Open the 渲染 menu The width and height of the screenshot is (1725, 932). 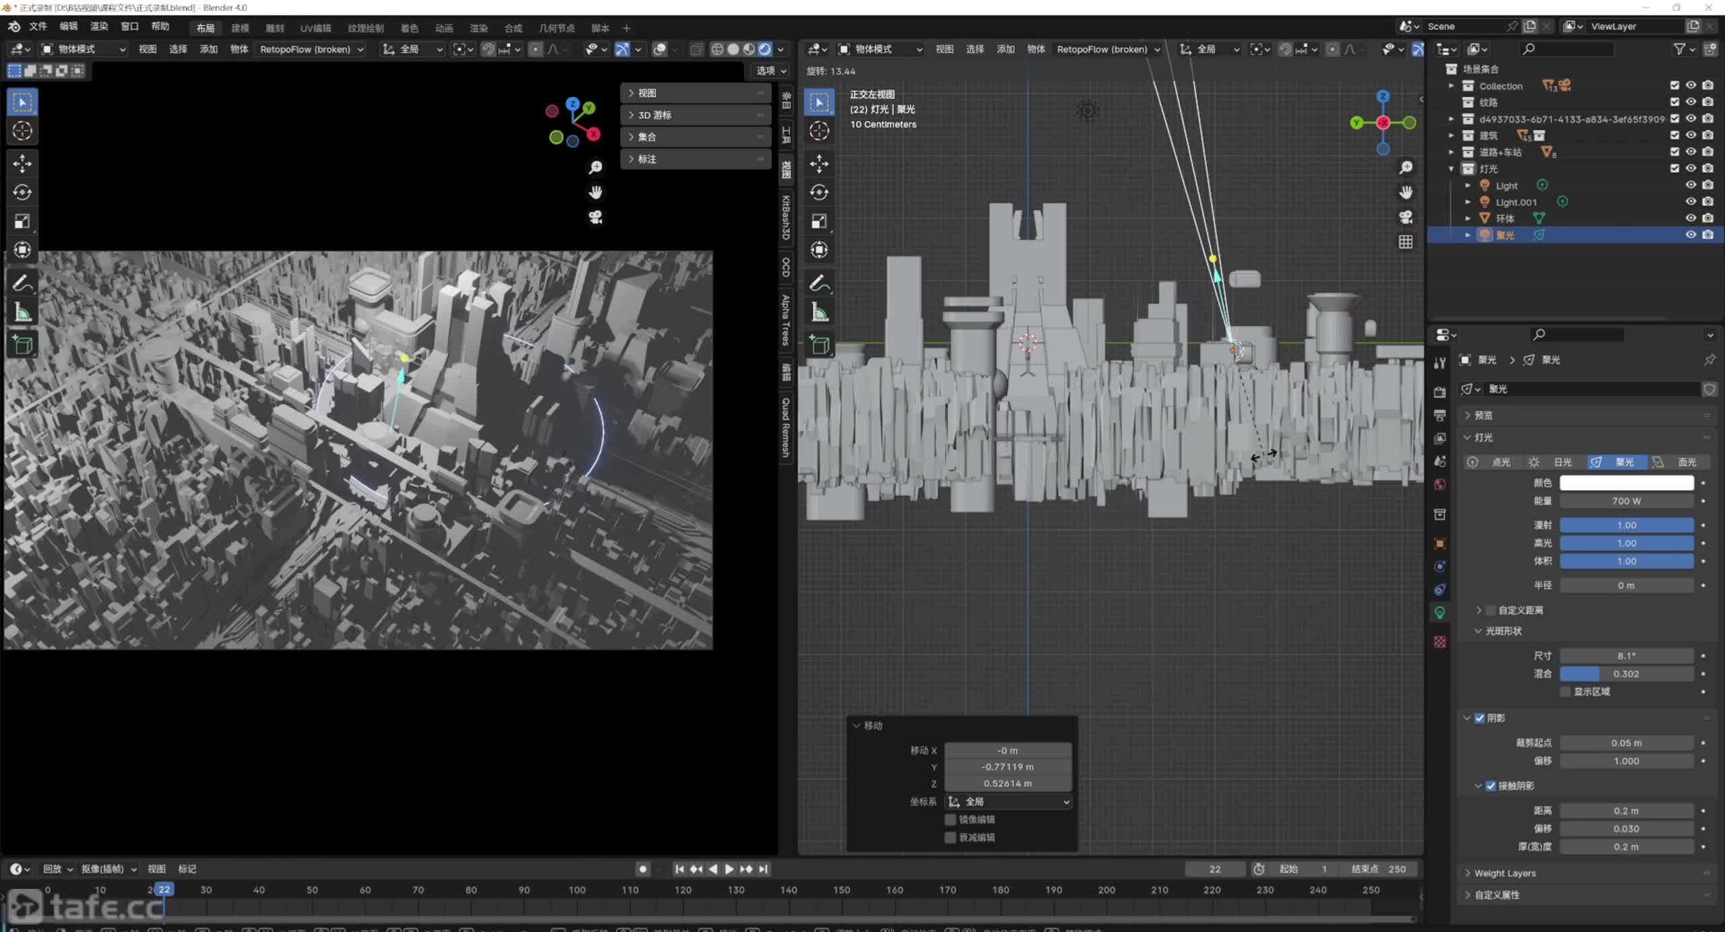pos(99,27)
